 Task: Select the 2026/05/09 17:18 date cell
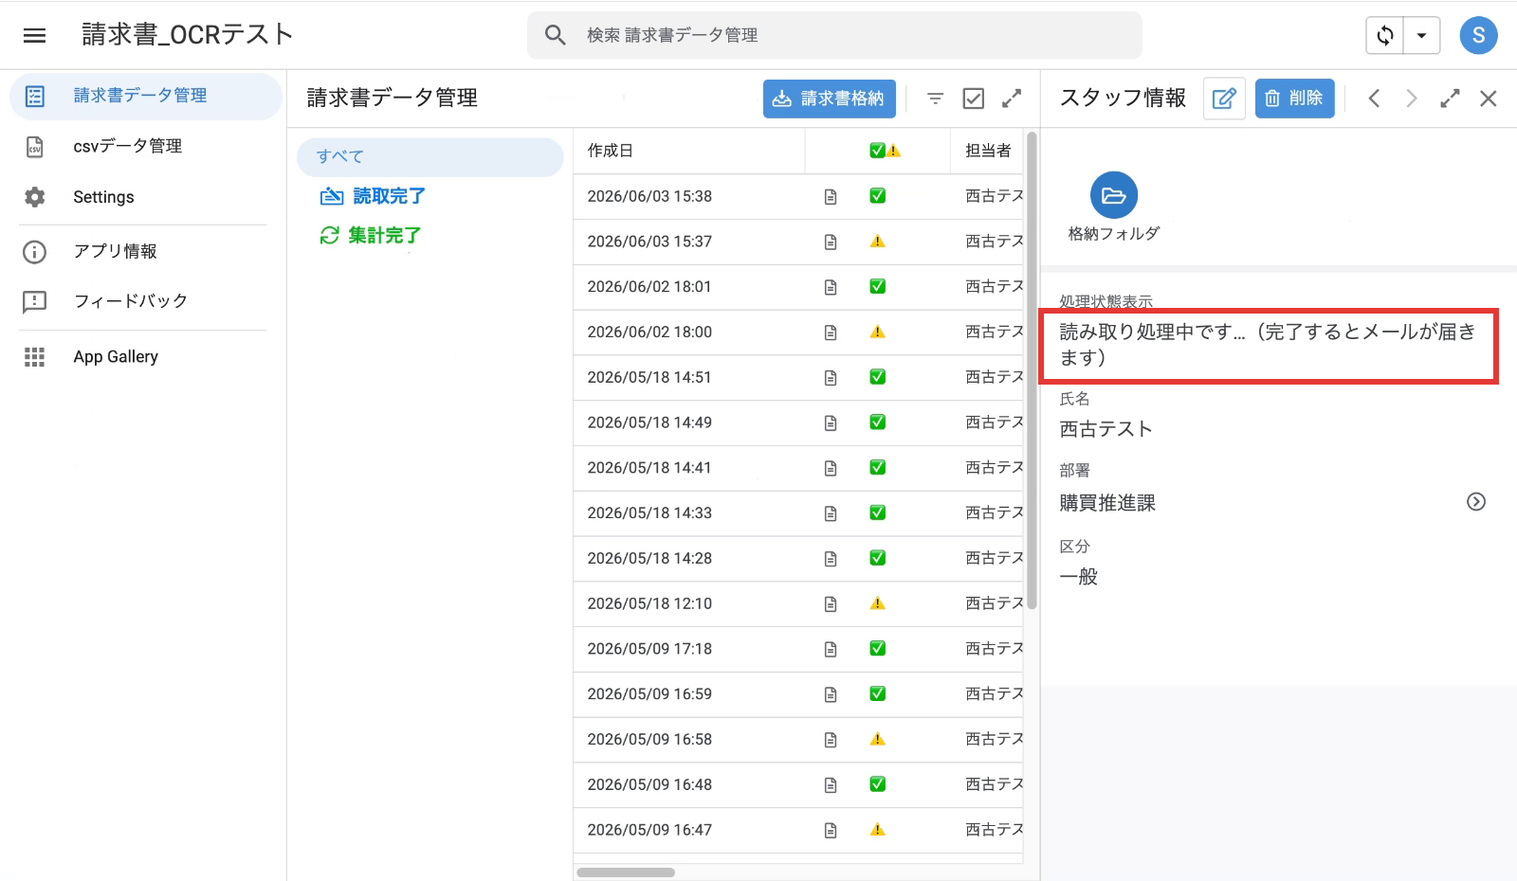[x=649, y=649]
